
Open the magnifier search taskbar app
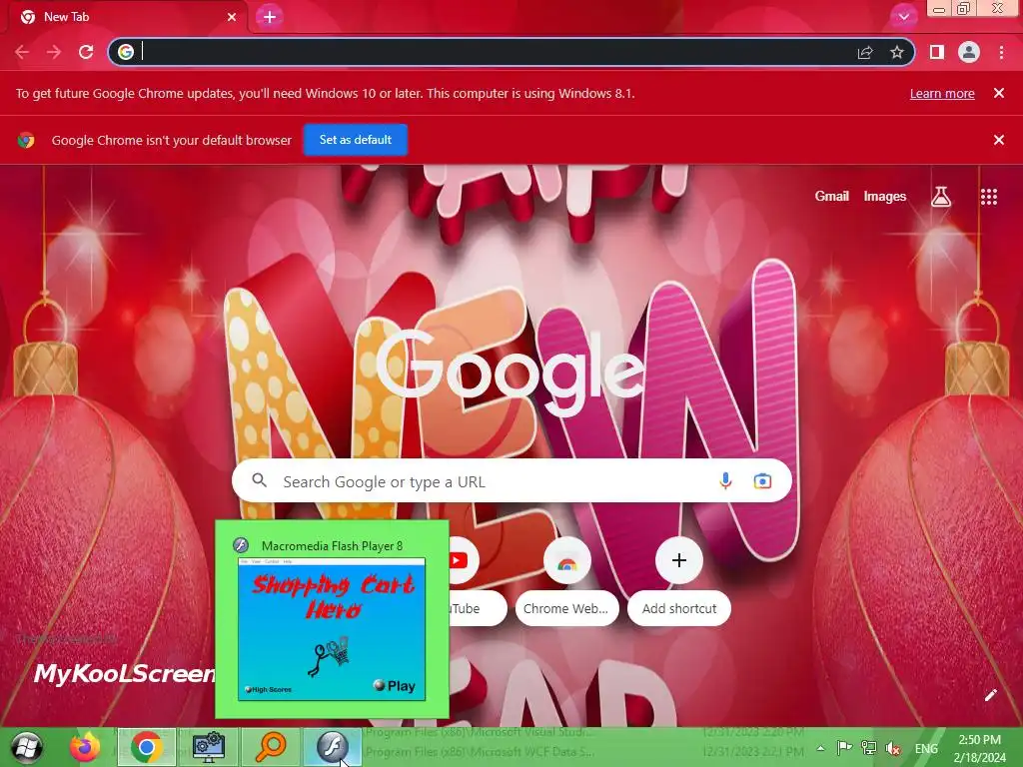click(x=270, y=747)
